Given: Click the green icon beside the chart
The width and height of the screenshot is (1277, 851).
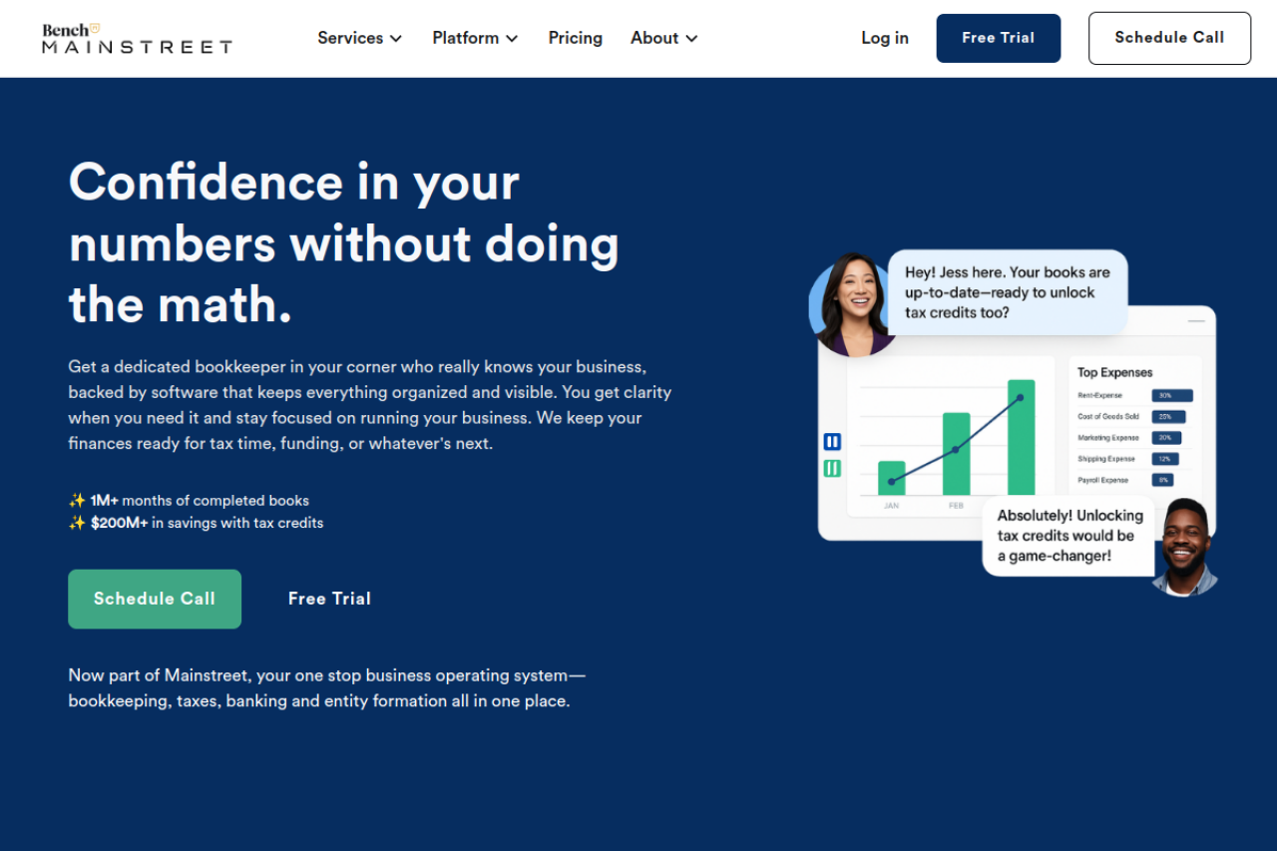Looking at the screenshot, I should click(832, 469).
